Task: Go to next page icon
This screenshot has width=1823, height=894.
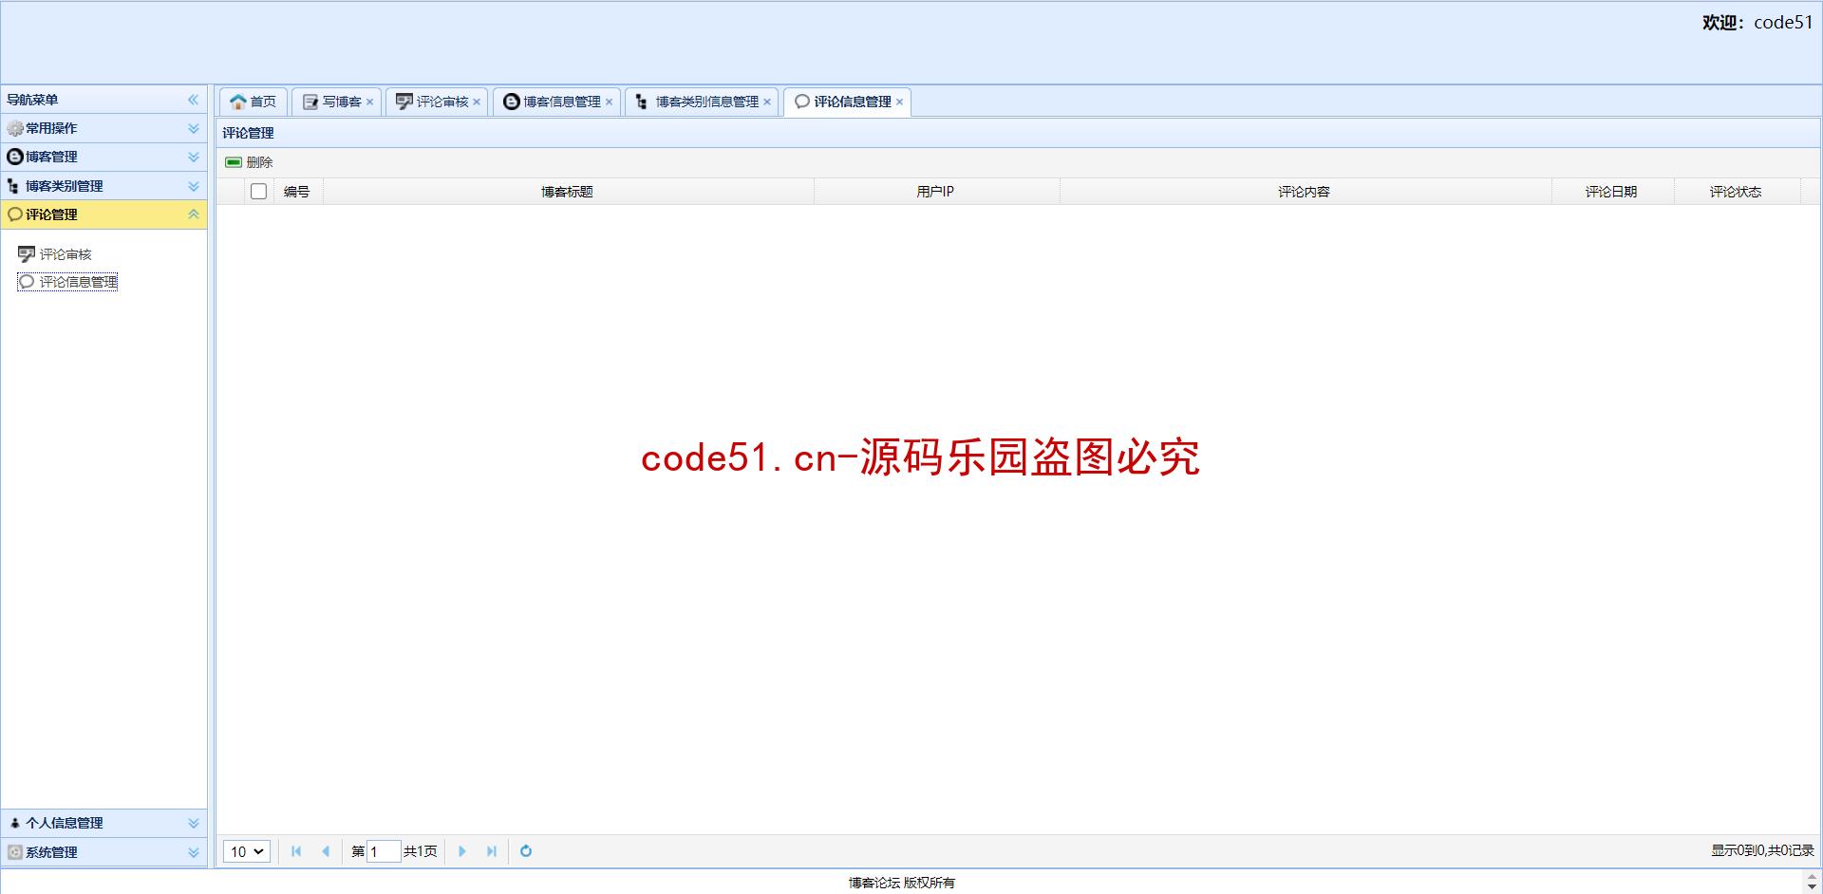Action: pyautogui.click(x=462, y=851)
